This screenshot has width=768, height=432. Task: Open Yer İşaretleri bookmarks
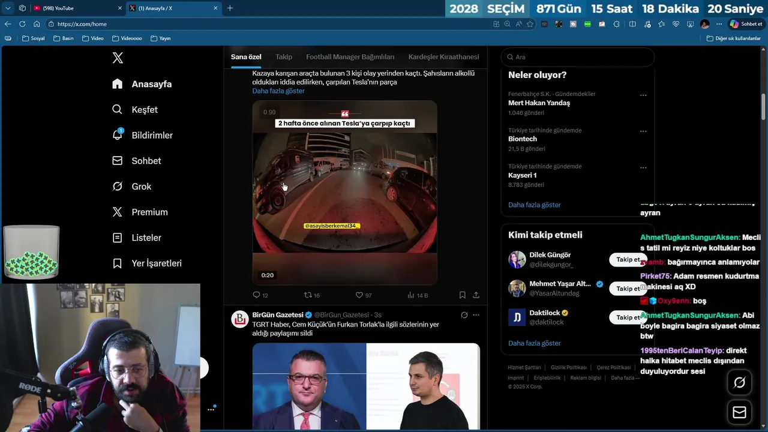click(147, 263)
